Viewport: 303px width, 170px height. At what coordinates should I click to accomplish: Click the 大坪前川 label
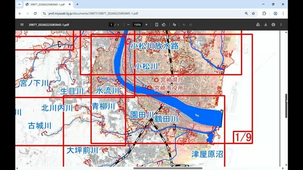(x=82, y=150)
